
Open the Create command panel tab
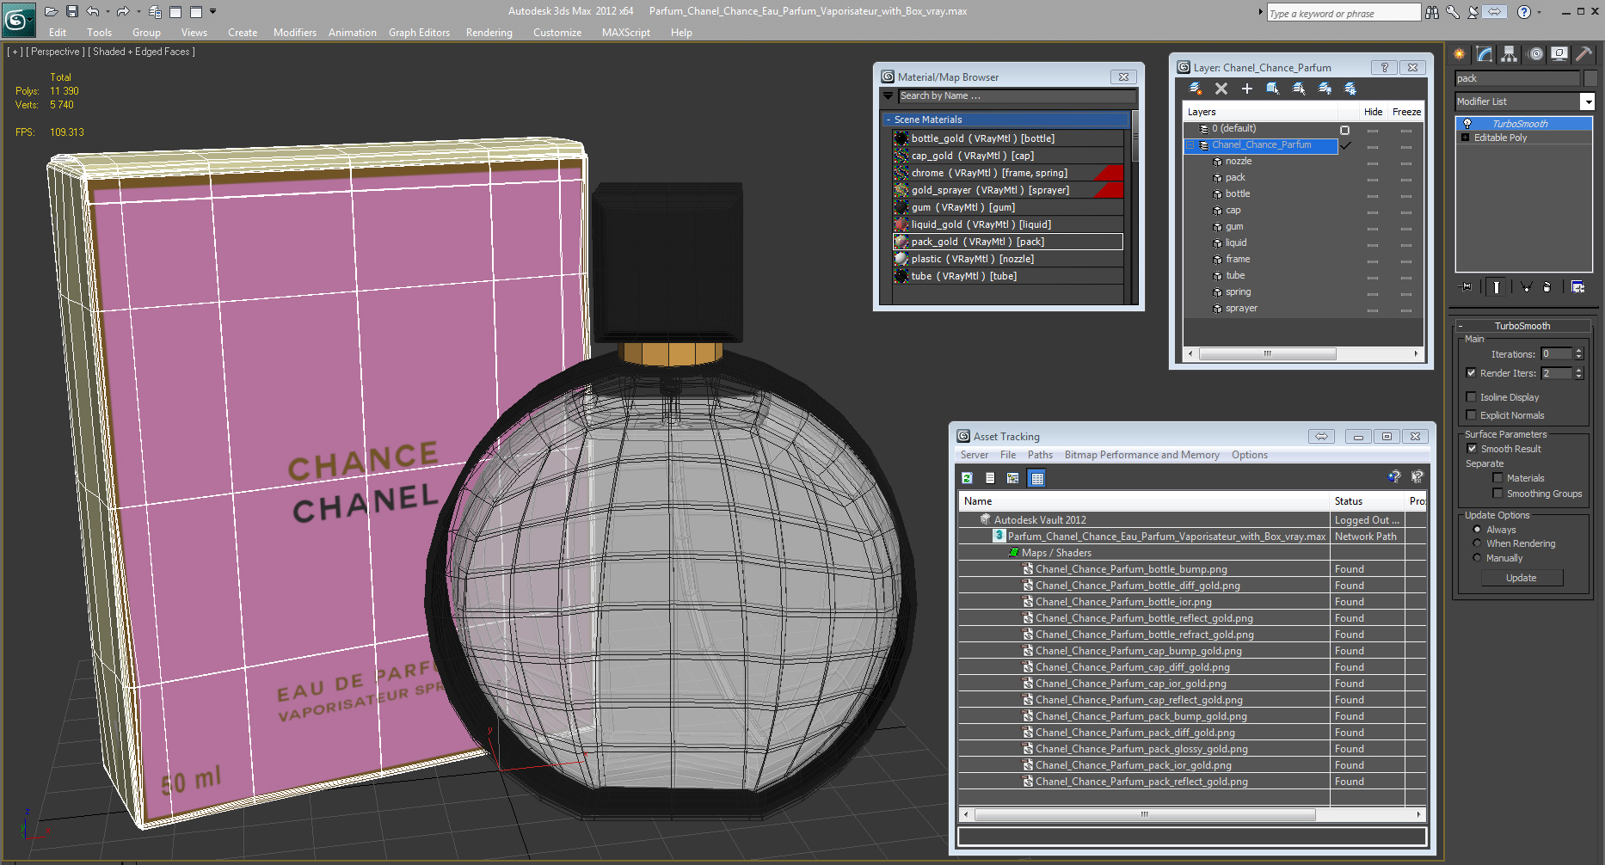1460,54
